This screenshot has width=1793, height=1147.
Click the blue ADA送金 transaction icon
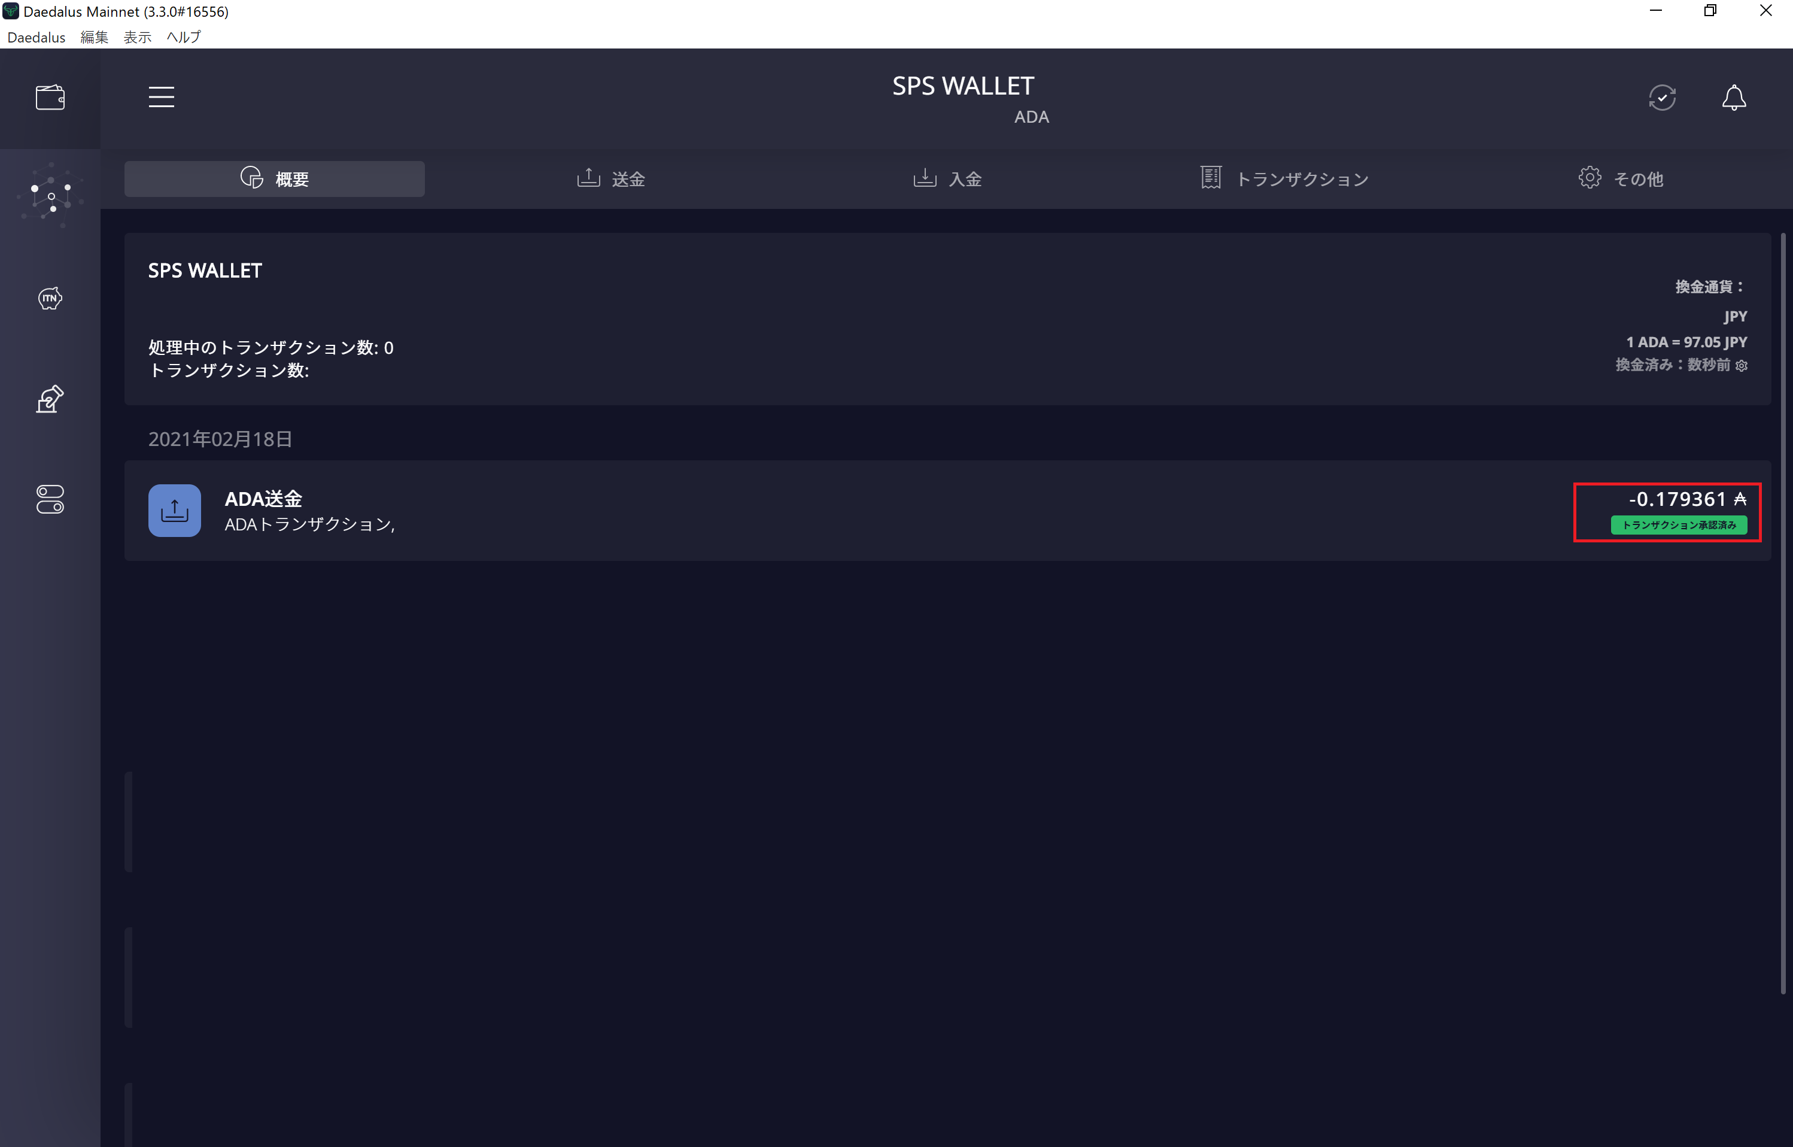(174, 510)
